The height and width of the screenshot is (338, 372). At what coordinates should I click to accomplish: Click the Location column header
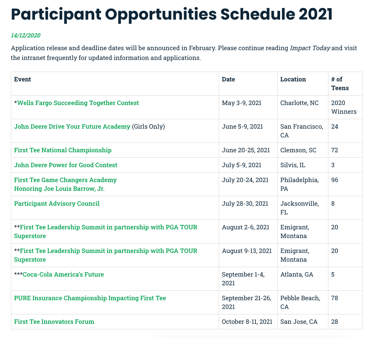tap(293, 79)
